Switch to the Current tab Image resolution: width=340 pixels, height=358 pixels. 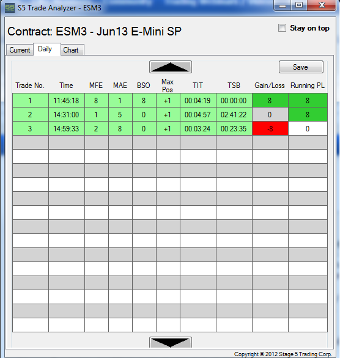(x=20, y=49)
